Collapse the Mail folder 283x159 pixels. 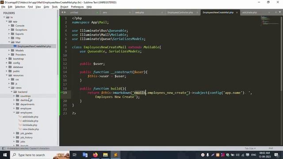(9, 42)
